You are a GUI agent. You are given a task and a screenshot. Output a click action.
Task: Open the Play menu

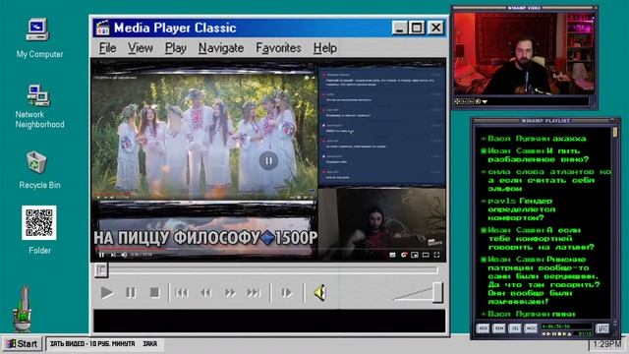click(x=176, y=48)
